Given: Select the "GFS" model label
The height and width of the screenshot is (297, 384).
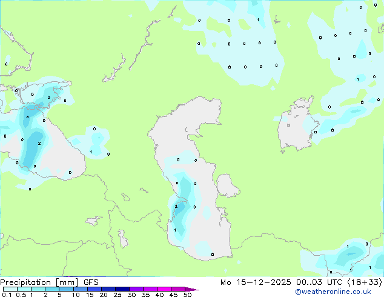Looking at the screenshot, I should (x=91, y=282).
